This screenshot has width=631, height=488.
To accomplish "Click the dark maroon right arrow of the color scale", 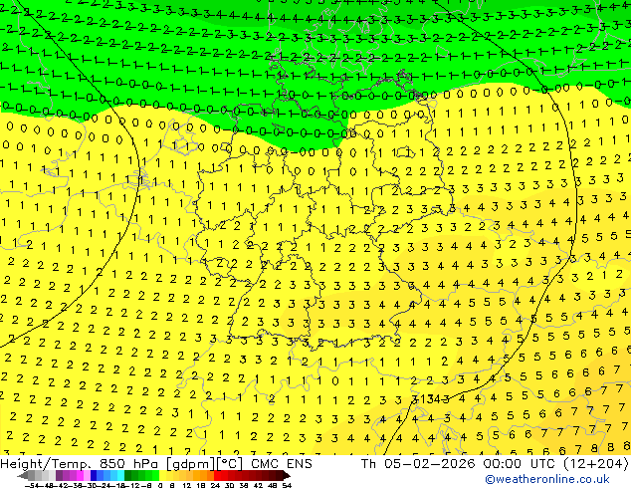I will tap(286, 475).
